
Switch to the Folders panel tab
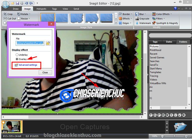[x=183, y=42]
